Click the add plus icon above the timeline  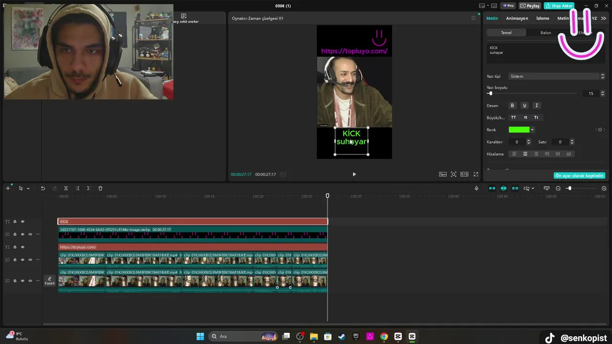(x=8, y=188)
